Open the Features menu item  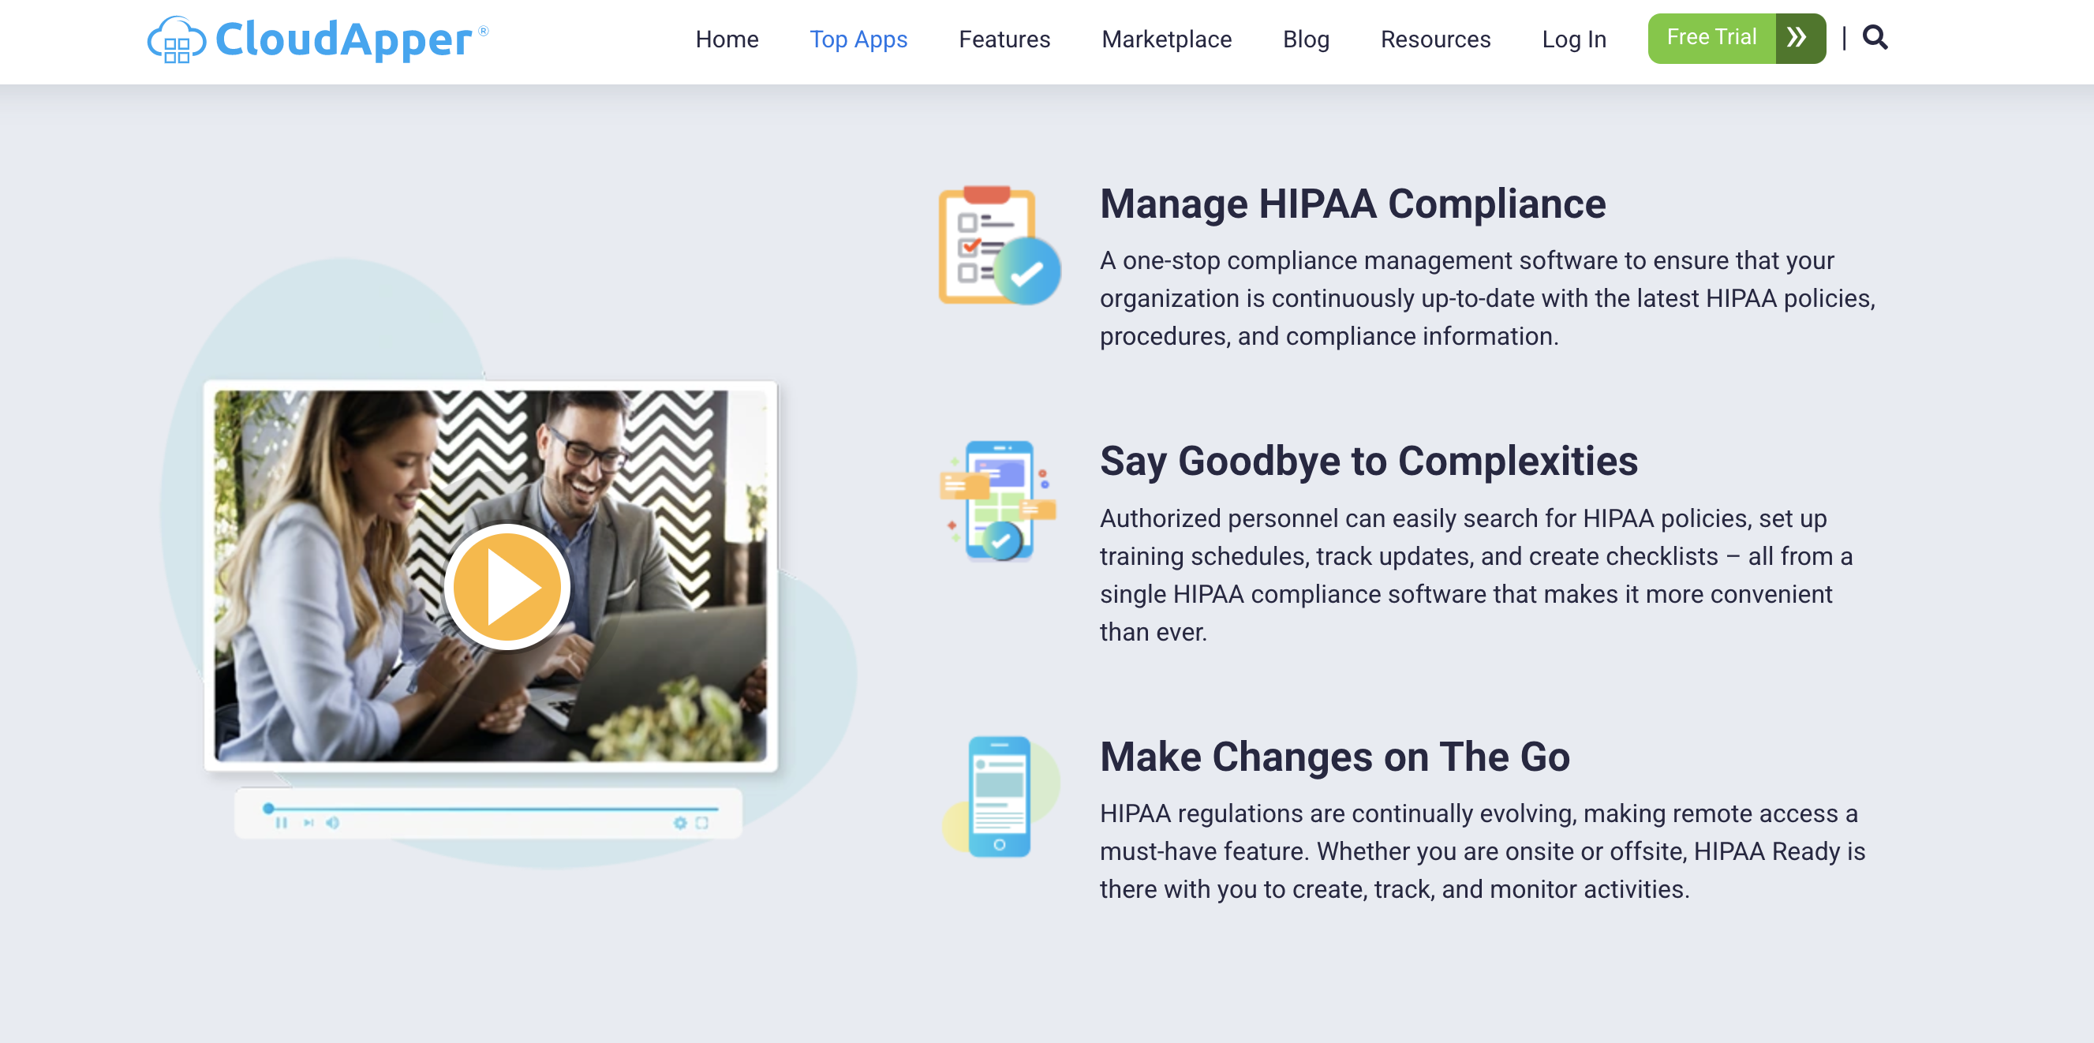(x=1004, y=39)
